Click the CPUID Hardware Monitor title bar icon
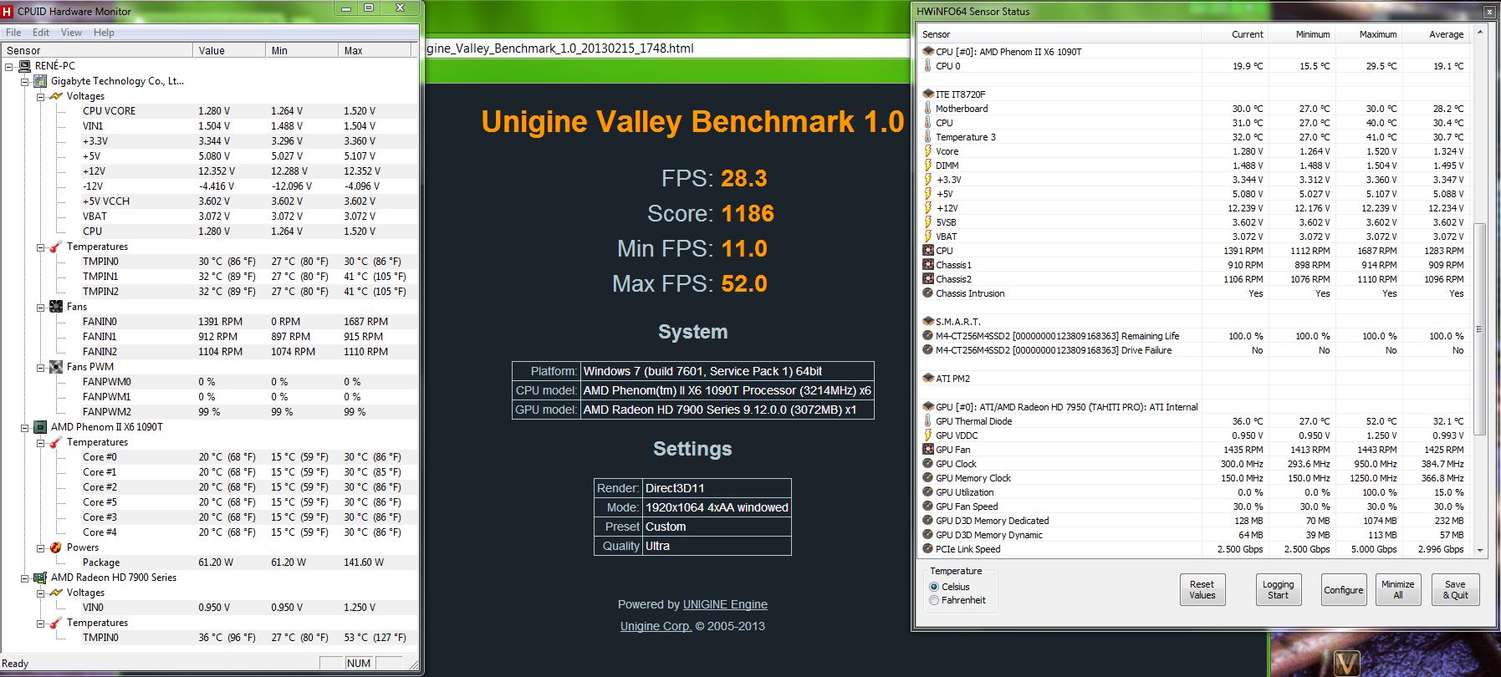 (x=8, y=11)
